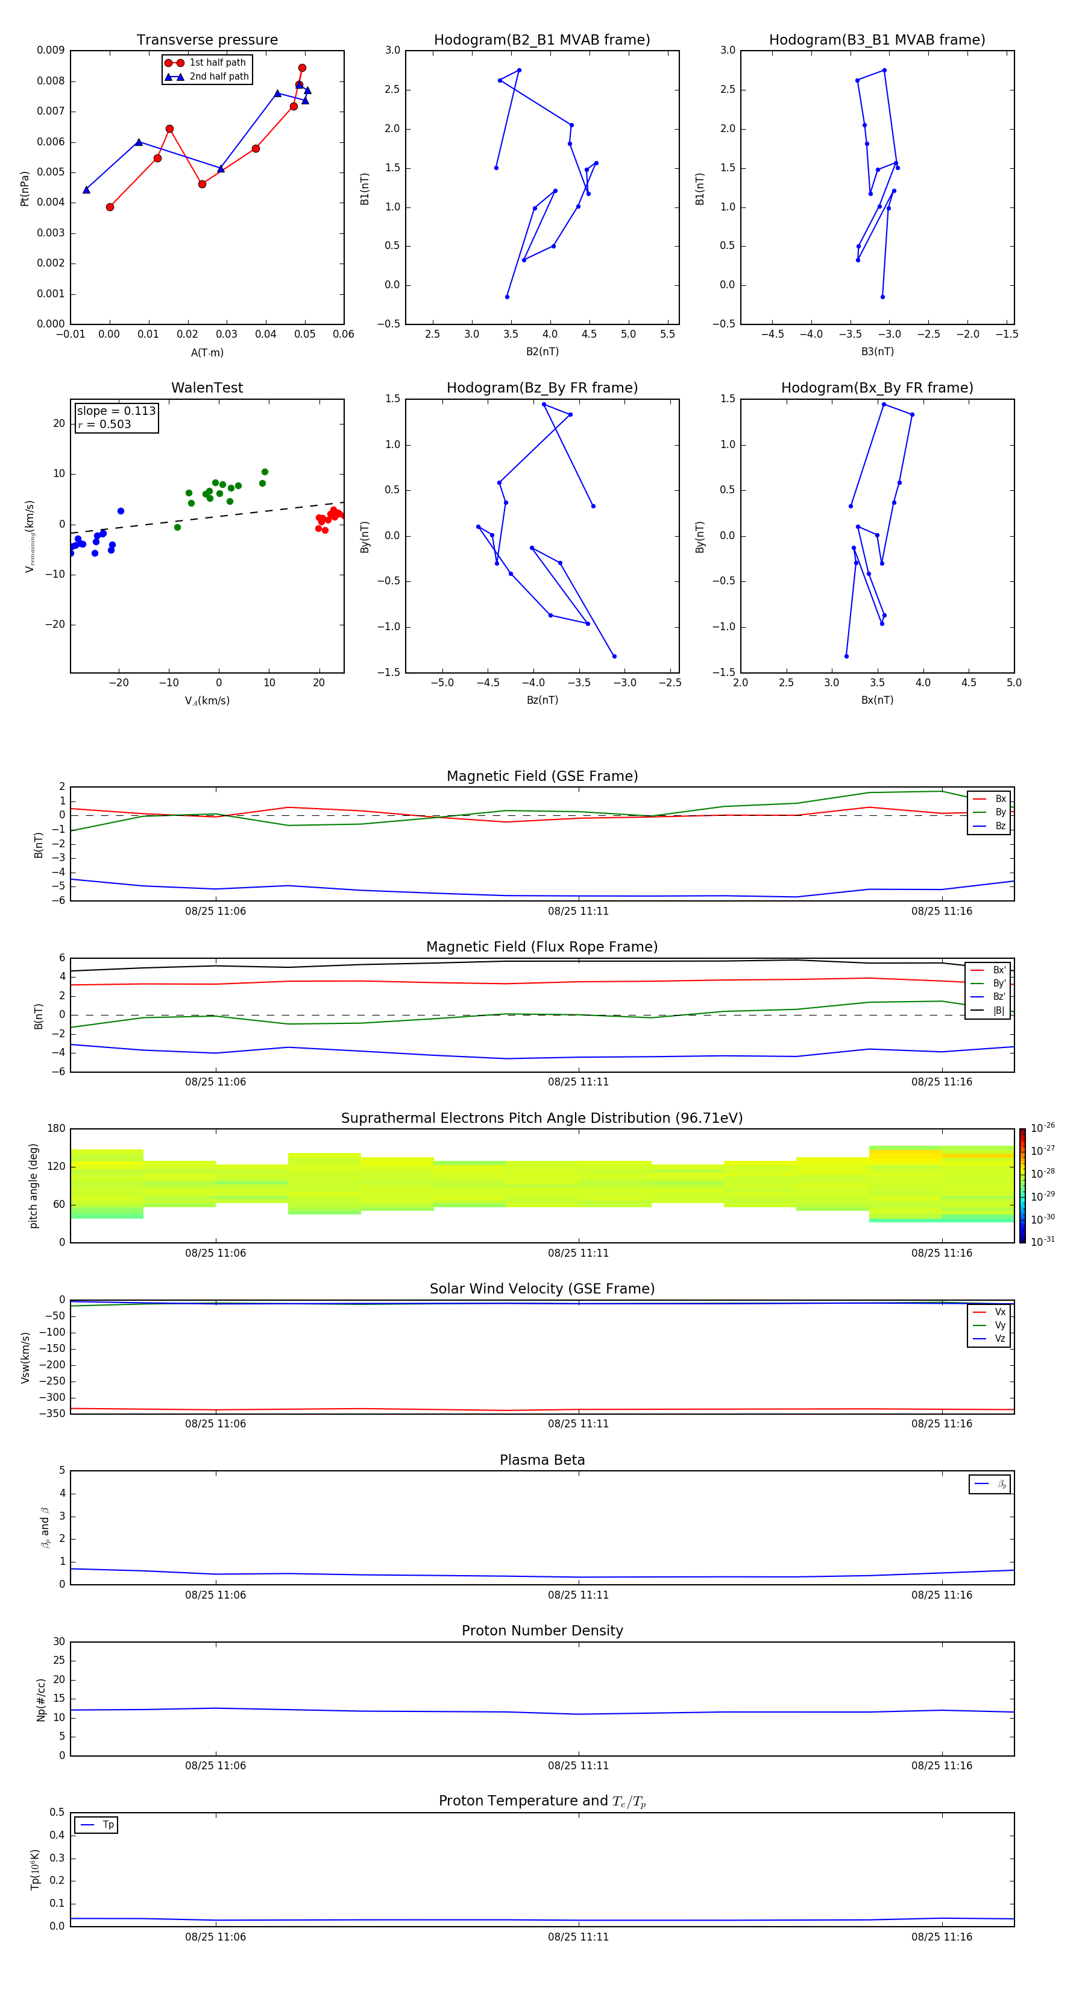Viewport: 1085px width, 1990px height.
Task: Click the 'Hodogram(B2_B1 MVAB frame)' title
Action: click(542, 39)
